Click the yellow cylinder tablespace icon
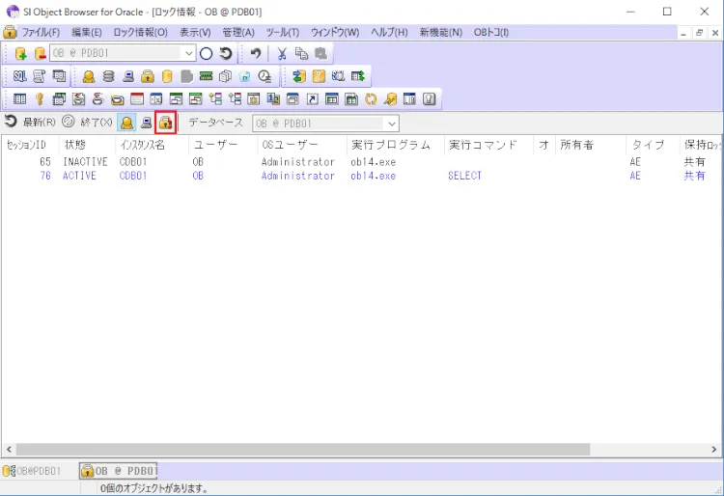 (167, 76)
